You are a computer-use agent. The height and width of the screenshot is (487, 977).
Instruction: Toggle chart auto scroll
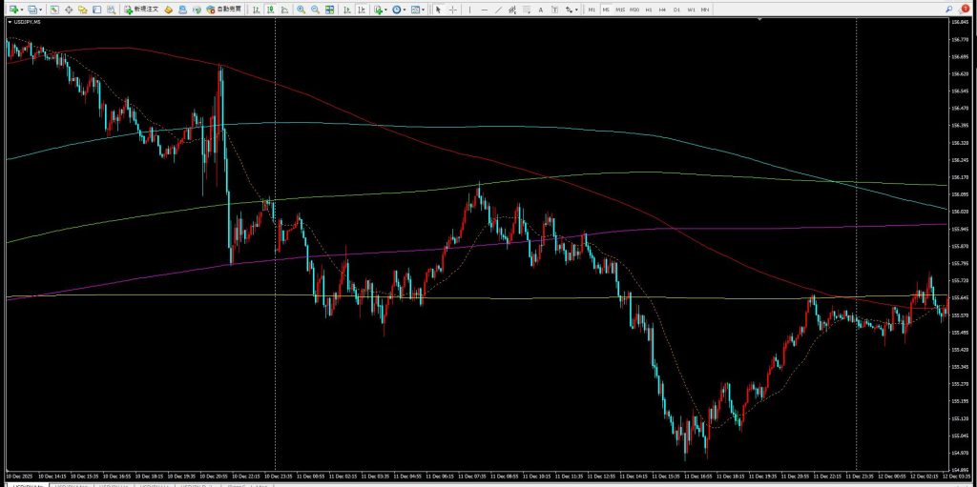coord(347,10)
